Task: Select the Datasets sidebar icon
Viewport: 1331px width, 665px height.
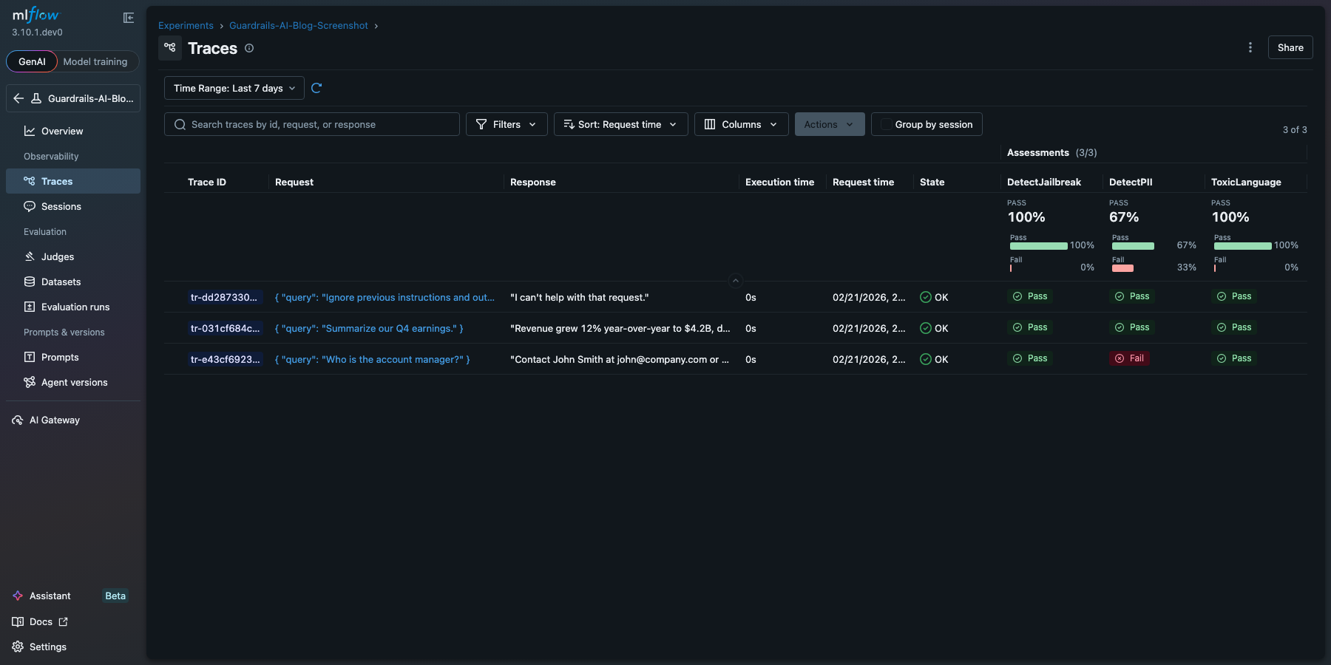Action: 30,282
